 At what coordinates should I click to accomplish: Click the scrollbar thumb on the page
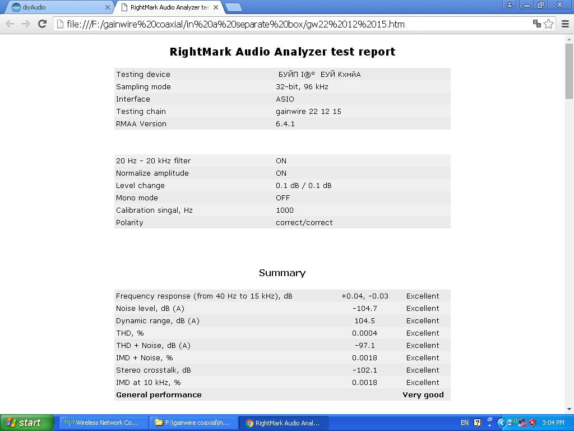(569, 71)
